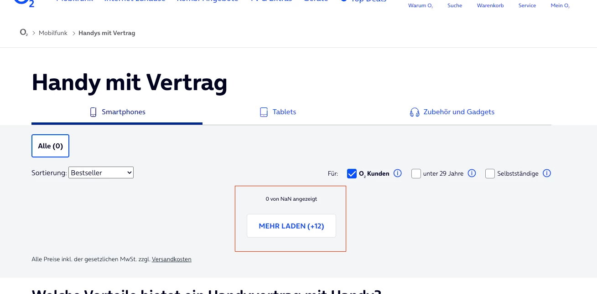Click the MEHR LADEN (+12) button
The width and height of the screenshot is (597, 294).
(291, 226)
